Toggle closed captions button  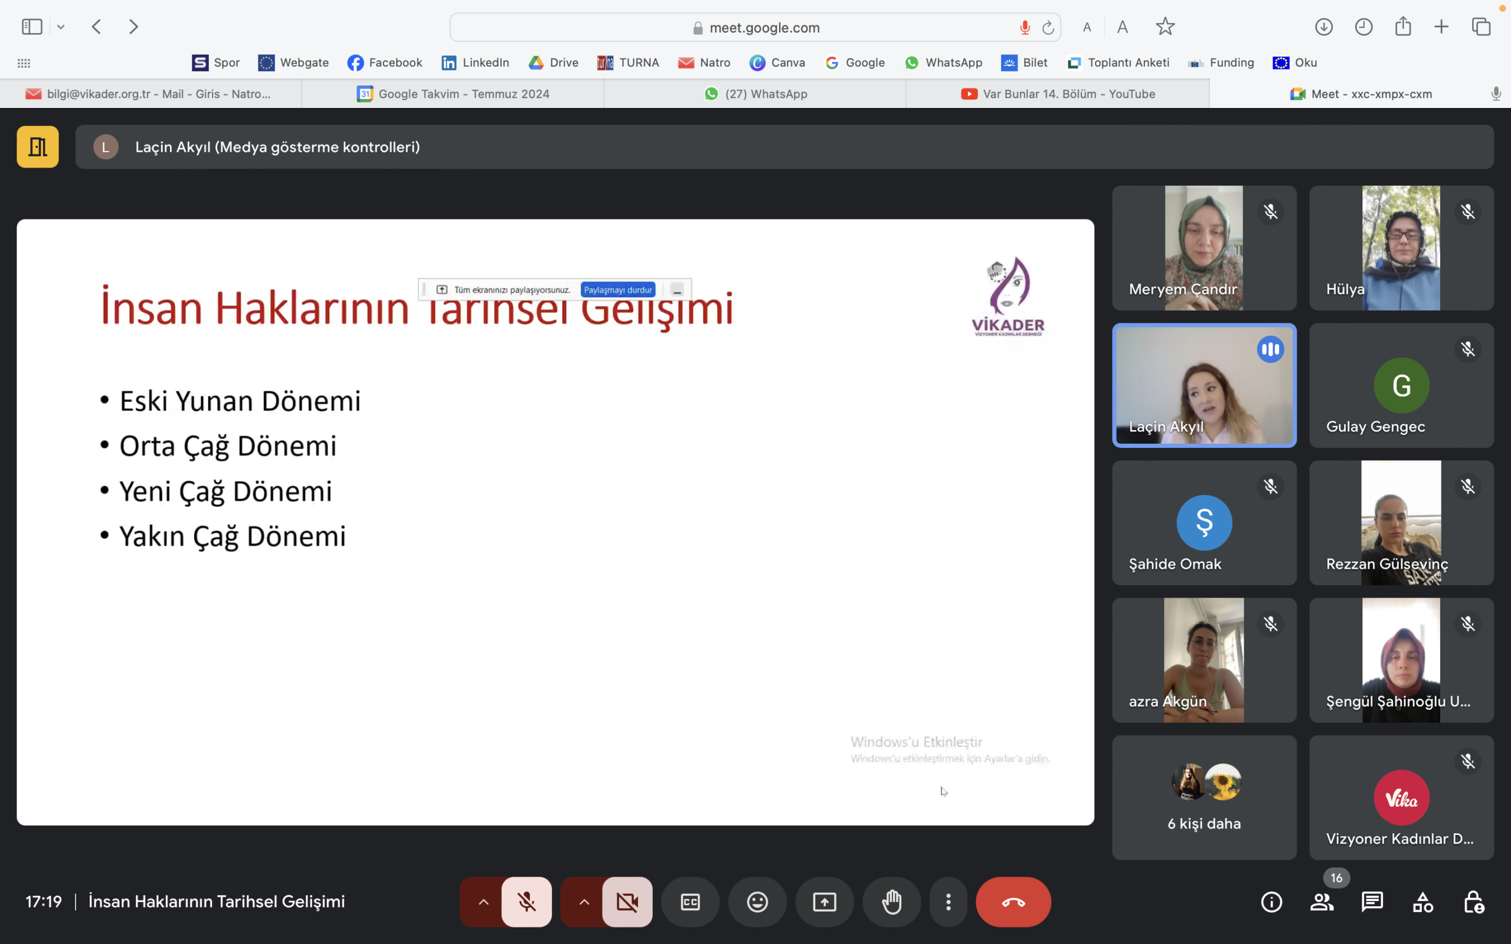click(x=690, y=902)
